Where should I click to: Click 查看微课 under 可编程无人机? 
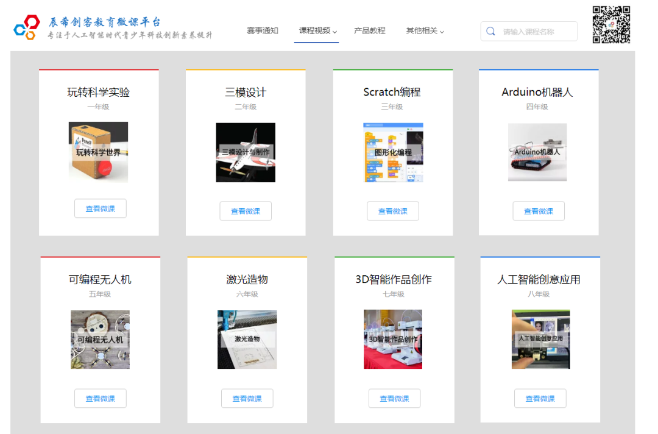(x=100, y=398)
